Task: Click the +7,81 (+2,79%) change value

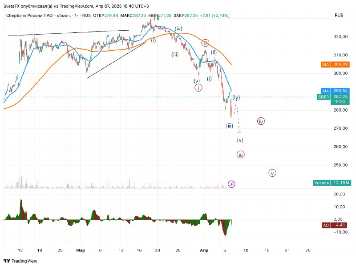Action: pos(215,16)
